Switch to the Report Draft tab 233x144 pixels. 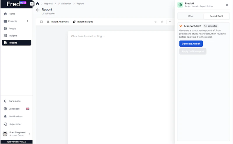point(216,16)
